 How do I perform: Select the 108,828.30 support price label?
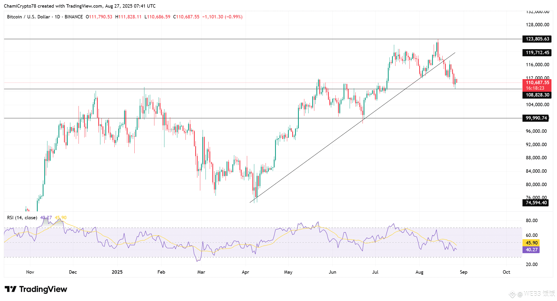coord(537,95)
